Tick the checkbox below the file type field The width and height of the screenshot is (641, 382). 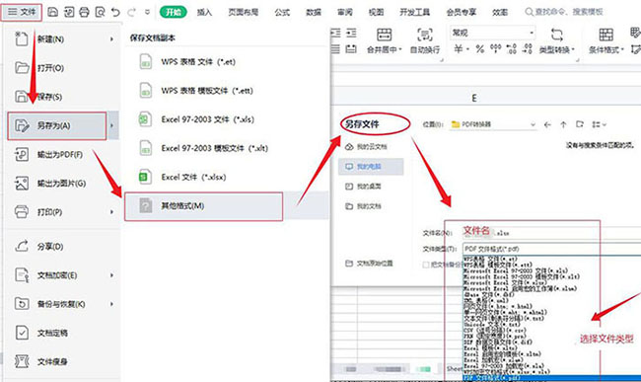pos(426,265)
